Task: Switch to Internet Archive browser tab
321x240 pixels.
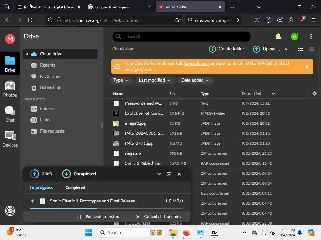Action: pos(48,7)
